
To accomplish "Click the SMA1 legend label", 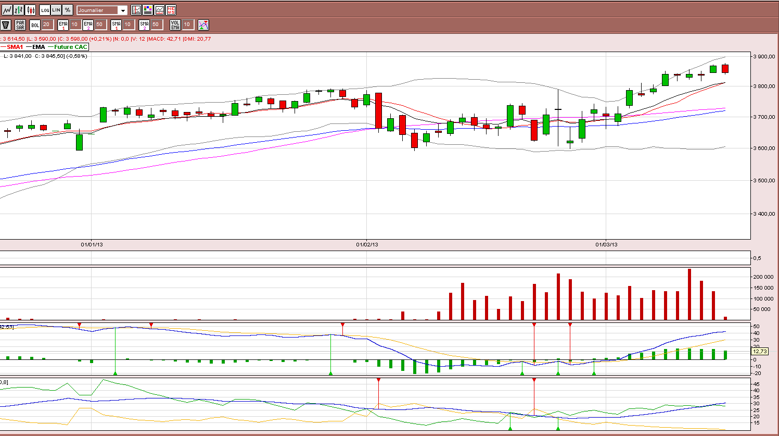I will tap(15, 47).
